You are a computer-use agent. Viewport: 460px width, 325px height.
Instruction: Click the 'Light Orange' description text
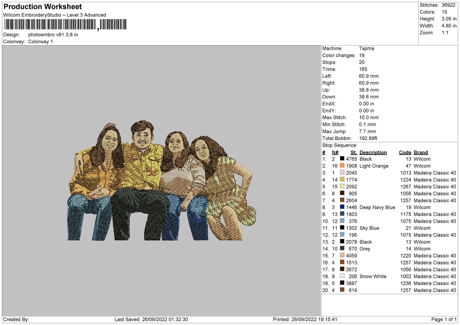coord(374,166)
